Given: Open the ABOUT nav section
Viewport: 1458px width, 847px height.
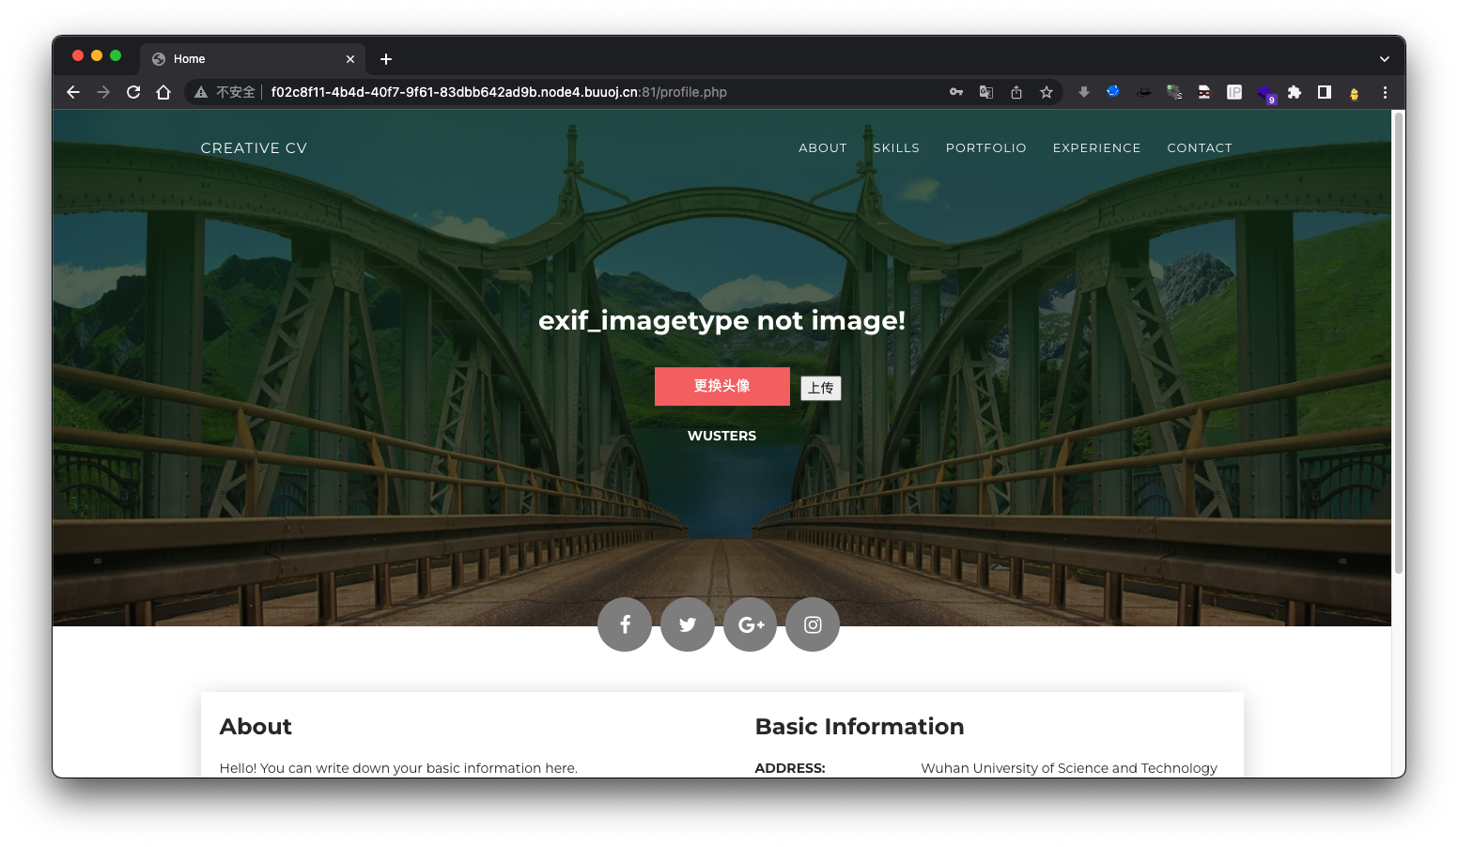Looking at the screenshot, I should 823,148.
